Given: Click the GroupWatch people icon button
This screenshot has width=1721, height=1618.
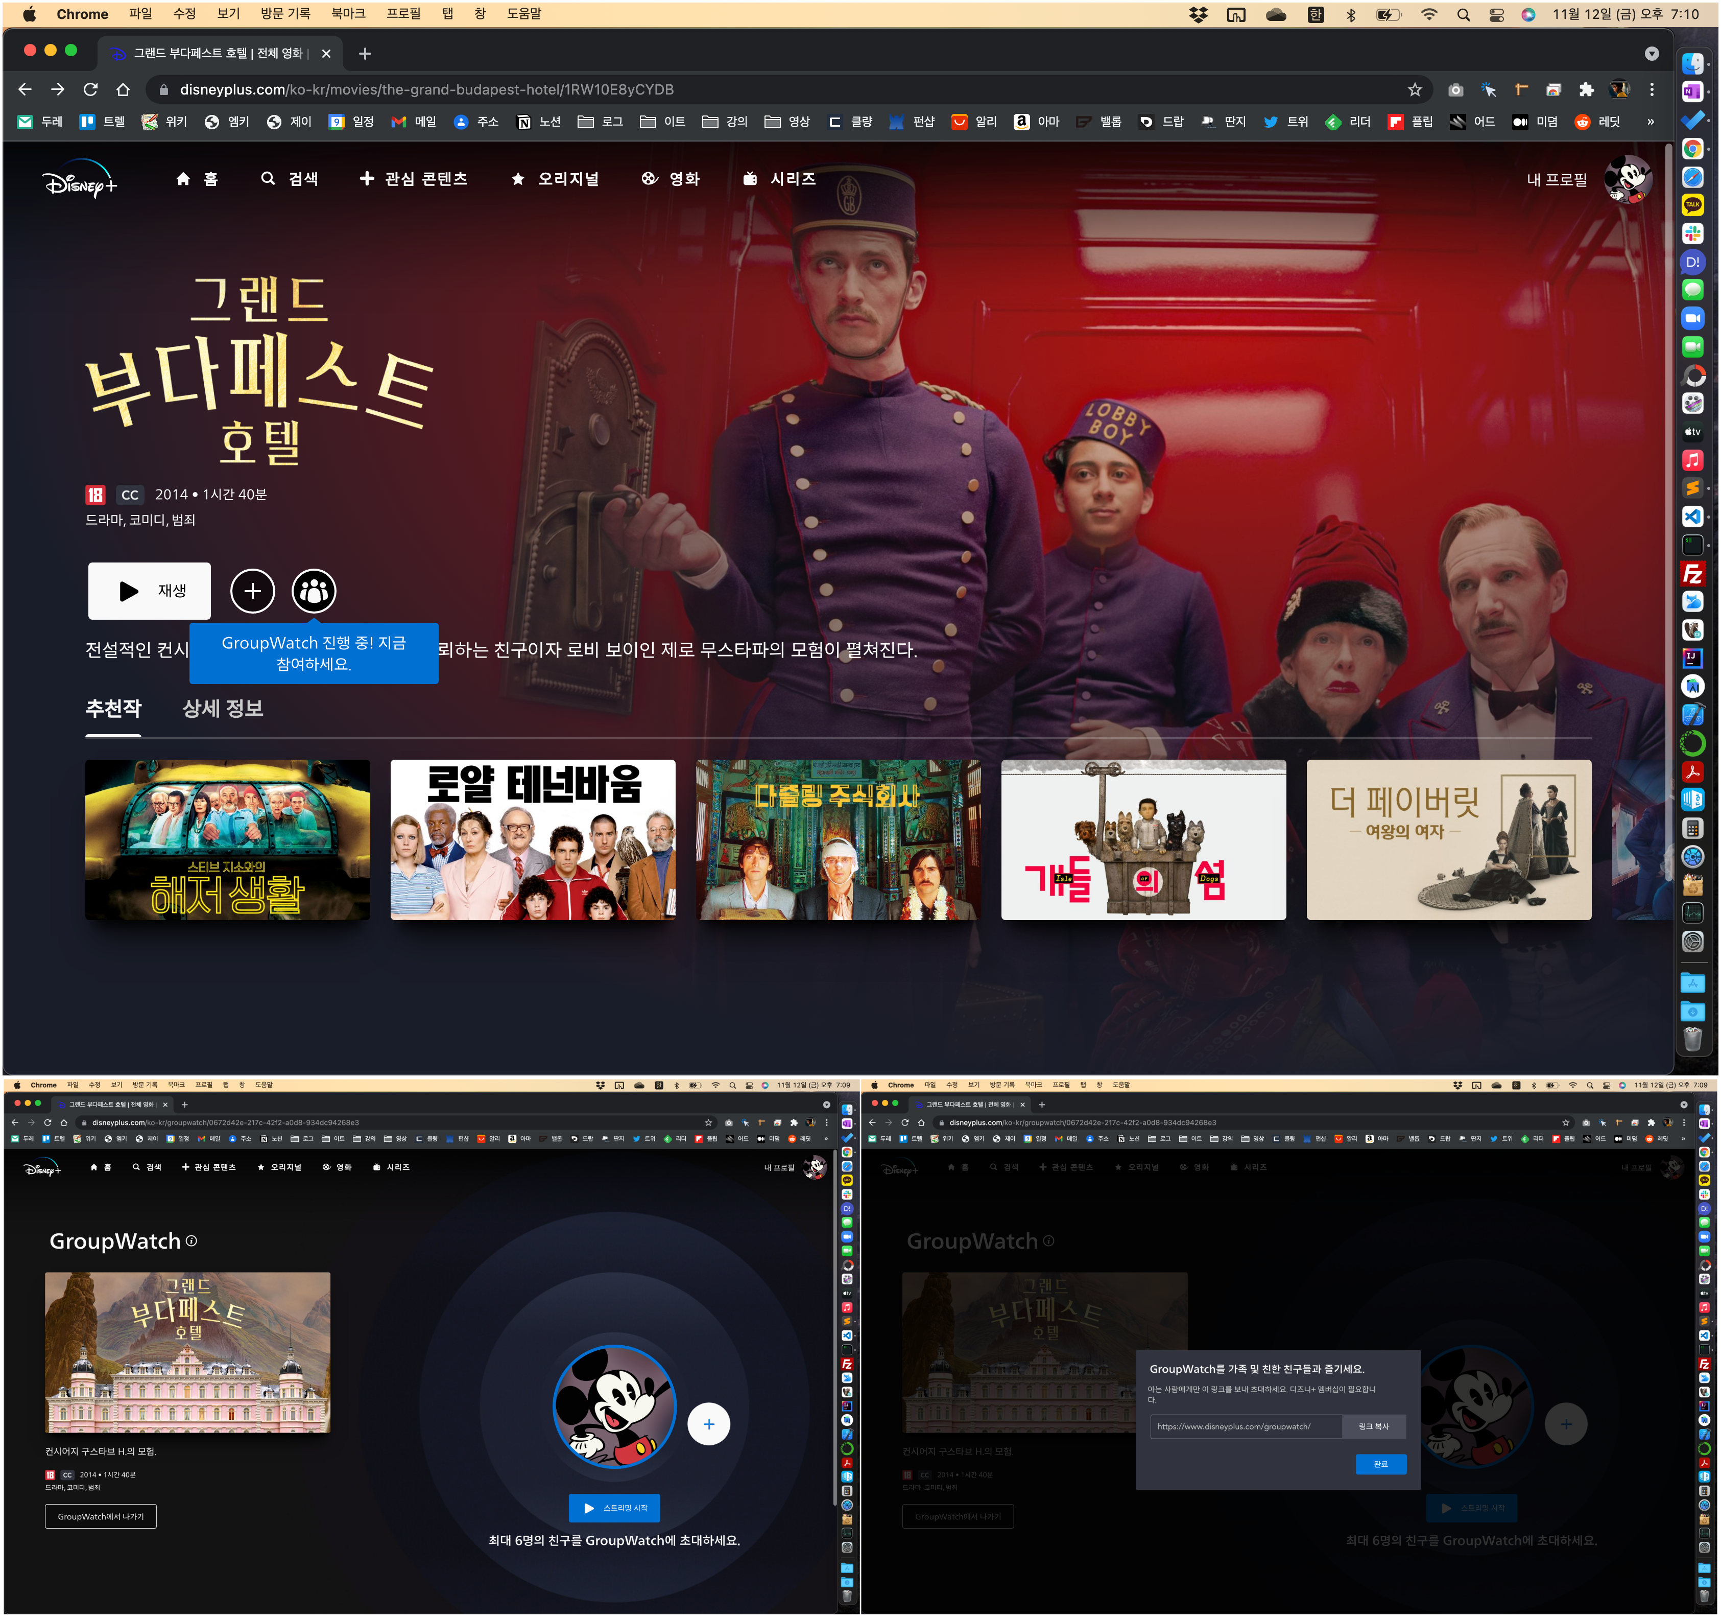Looking at the screenshot, I should coord(314,592).
